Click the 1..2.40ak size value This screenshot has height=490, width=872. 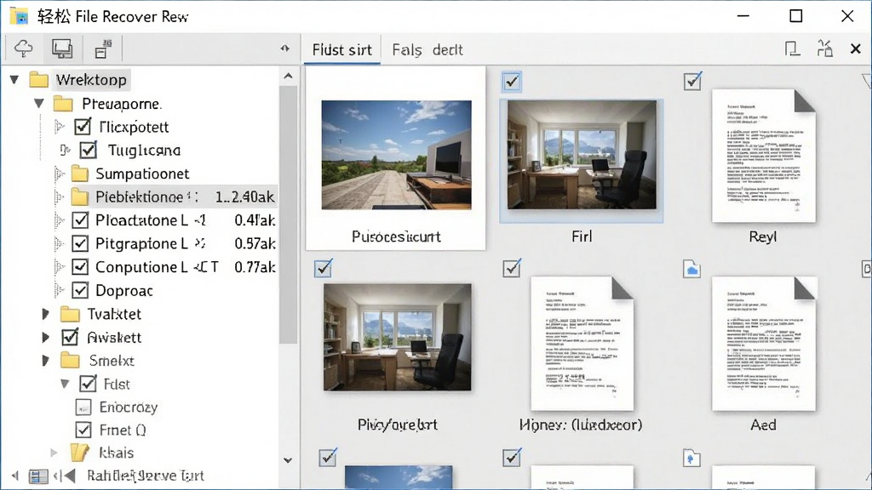(244, 197)
